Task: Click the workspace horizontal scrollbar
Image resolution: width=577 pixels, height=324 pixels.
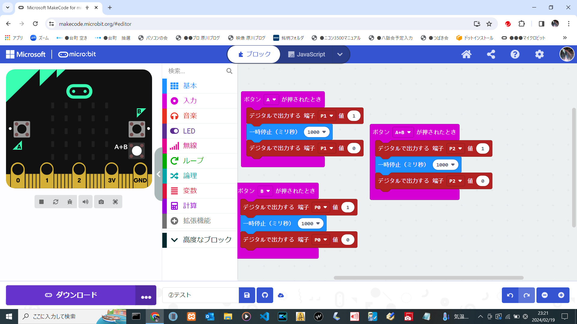Action: tap(429, 278)
